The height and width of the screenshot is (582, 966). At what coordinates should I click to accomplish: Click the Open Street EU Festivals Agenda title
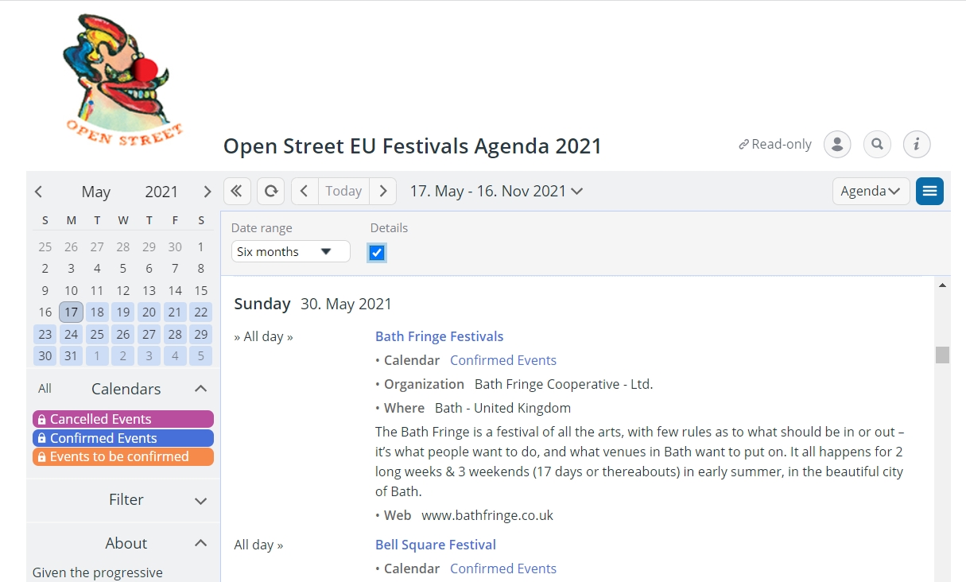413,146
